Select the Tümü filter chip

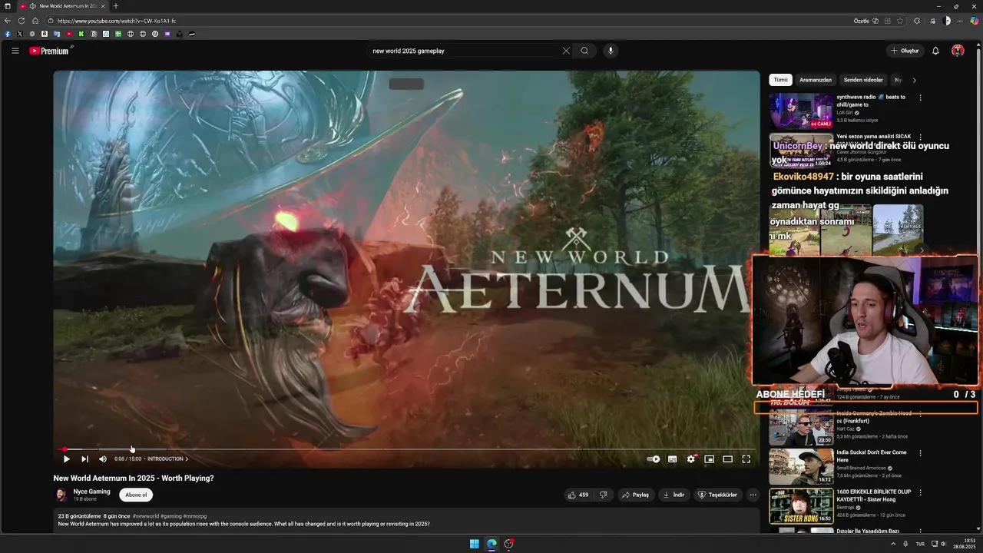click(781, 80)
